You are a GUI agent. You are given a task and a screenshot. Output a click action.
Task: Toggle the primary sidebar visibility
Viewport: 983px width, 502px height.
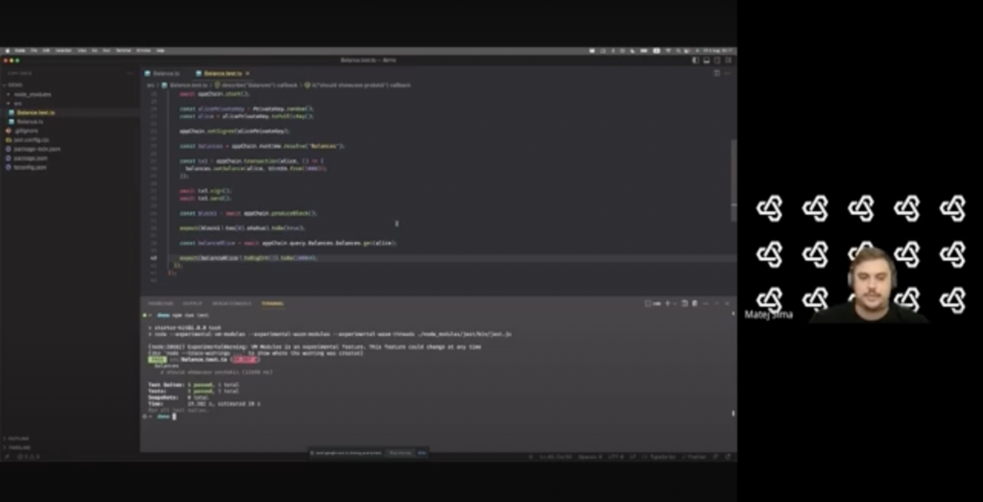pos(697,60)
